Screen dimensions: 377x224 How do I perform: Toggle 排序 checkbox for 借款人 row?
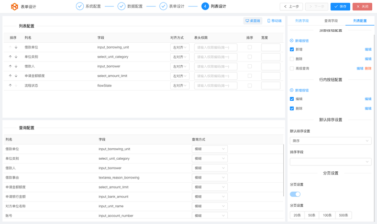click(250, 66)
